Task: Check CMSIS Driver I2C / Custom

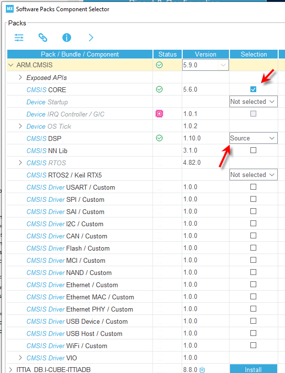Action: coord(253,223)
